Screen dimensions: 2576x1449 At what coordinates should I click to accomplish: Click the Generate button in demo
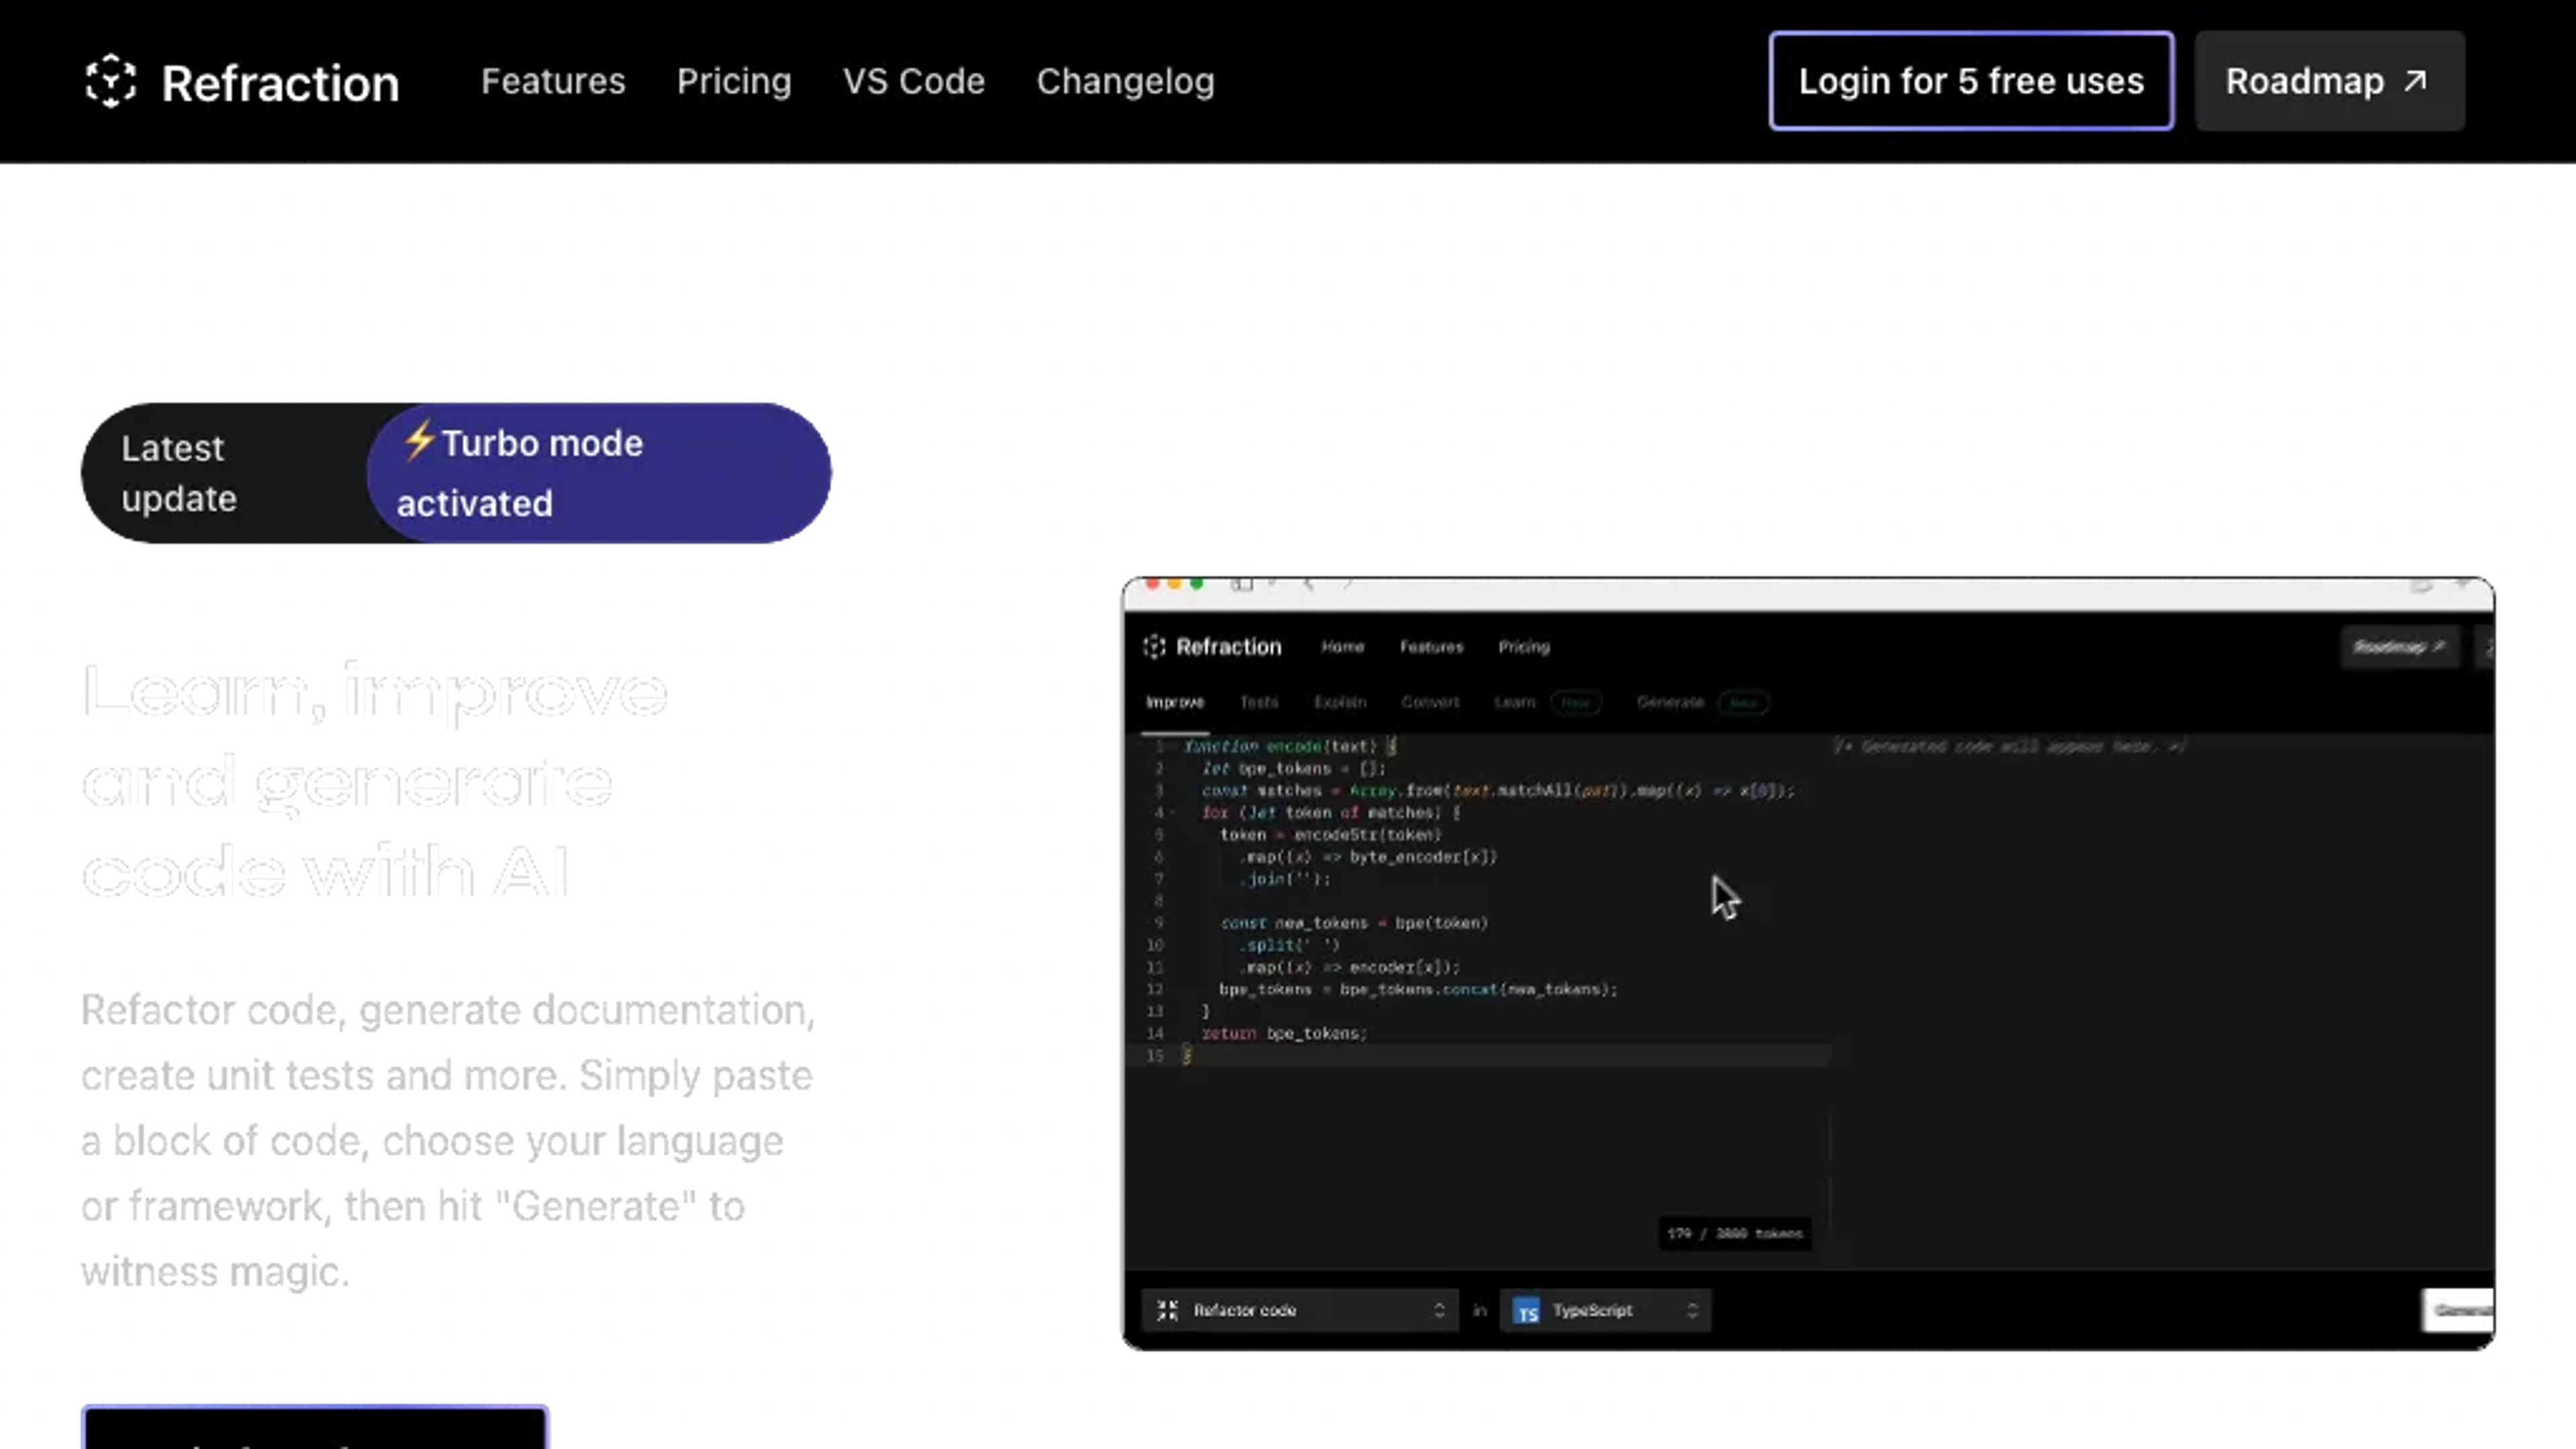pyautogui.click(x=2457, y=1310)
